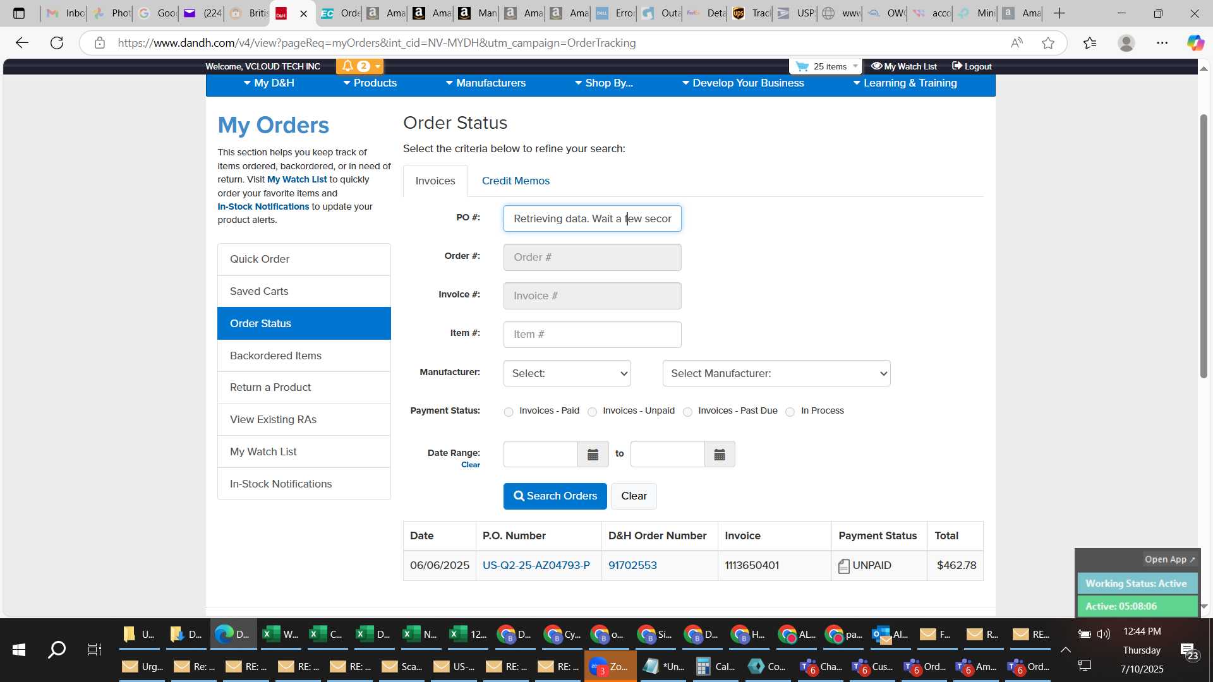This screenshot has height=682, width=1213.
Task: Open App from the working status widget
Action: point(1169,559)
